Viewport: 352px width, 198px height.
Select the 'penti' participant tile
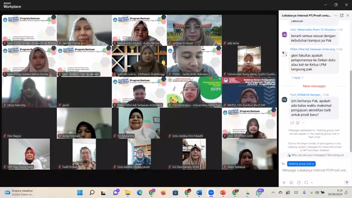84,92
